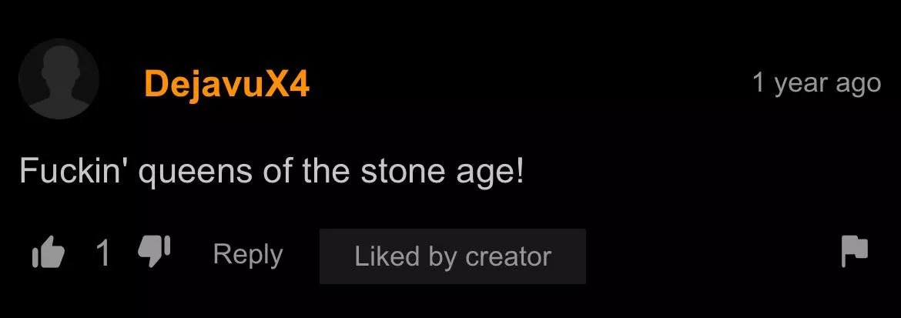Toggle thumbs up on this comment
Viewport: 901px width, 318px height.
(49, 253)
